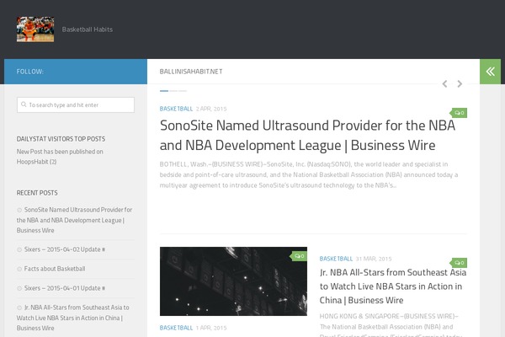Click the magnifier icon in search box

click(24, 104)
